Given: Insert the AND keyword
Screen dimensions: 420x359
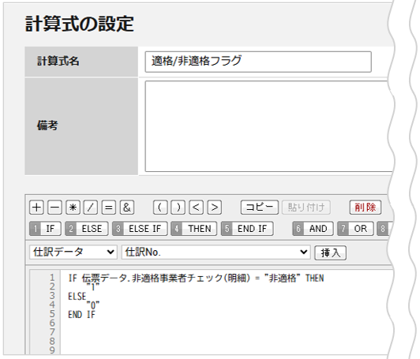Looking at the screenshot, I should pyautogui.click(x=313, y=229).
